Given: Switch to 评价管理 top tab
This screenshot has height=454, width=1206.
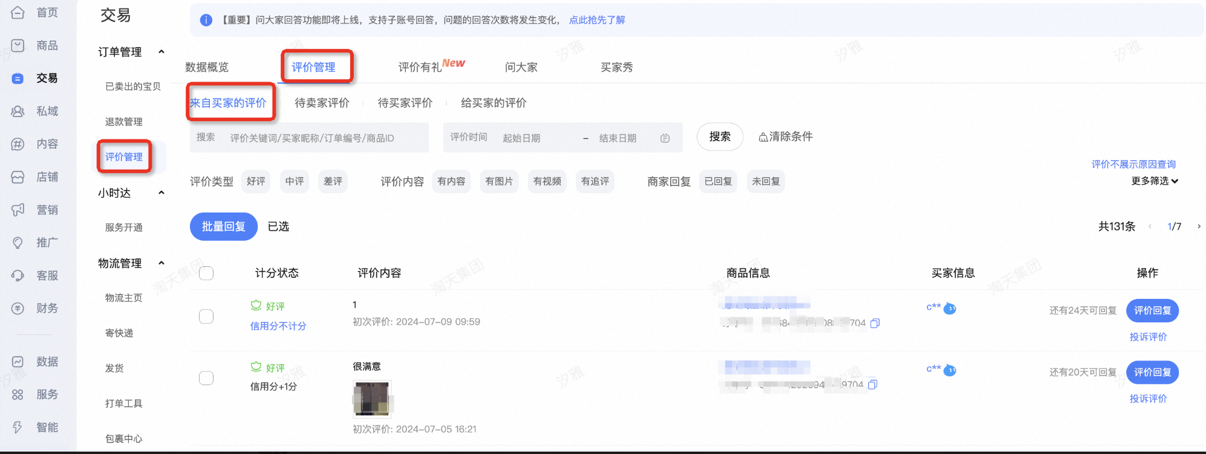Looking at the screenshot, I should tap(313, 67).
